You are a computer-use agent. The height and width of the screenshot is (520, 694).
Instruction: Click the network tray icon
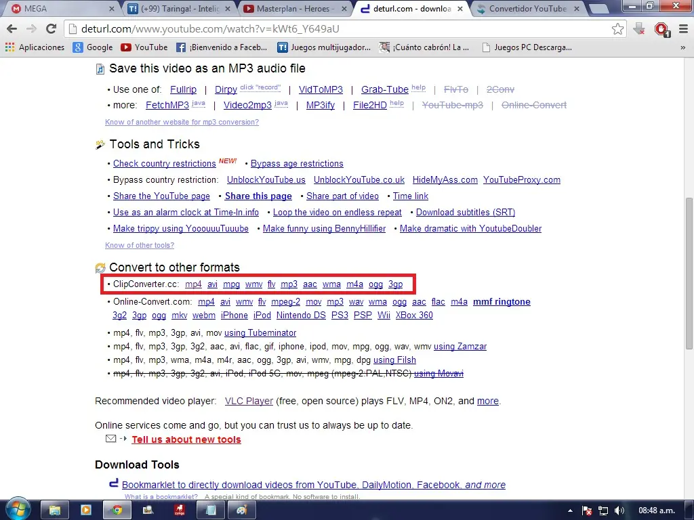coord(603,511)
